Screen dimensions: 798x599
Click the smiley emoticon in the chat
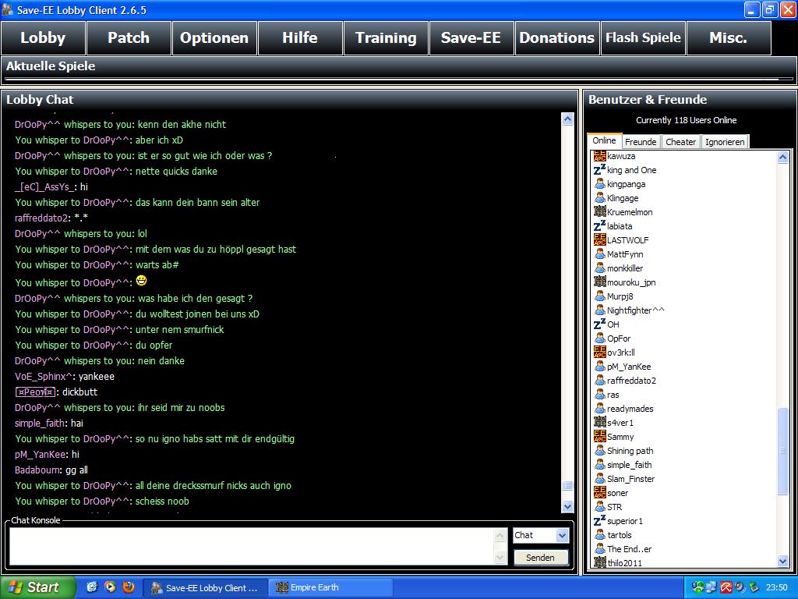[x=141, y=281]
